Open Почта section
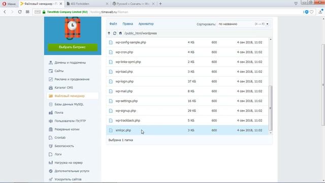The width and height of the screenshot is (325, 183). click(59, 112)
